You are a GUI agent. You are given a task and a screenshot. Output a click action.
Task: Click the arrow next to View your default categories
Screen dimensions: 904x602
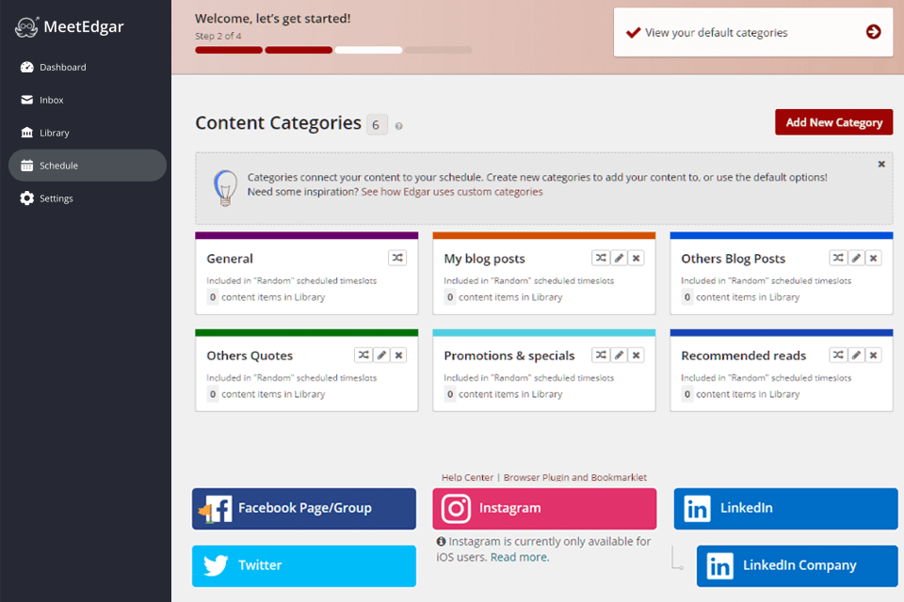click(874, 32)
